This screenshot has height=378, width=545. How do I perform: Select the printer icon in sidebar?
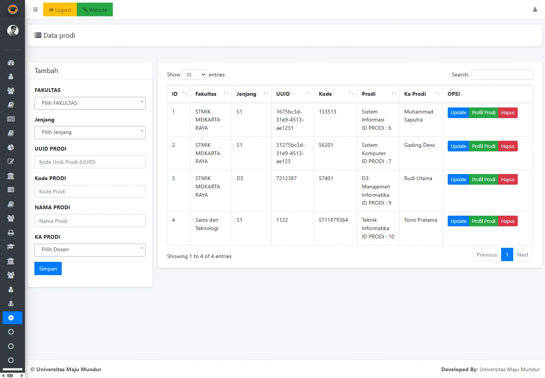(11, 233)
